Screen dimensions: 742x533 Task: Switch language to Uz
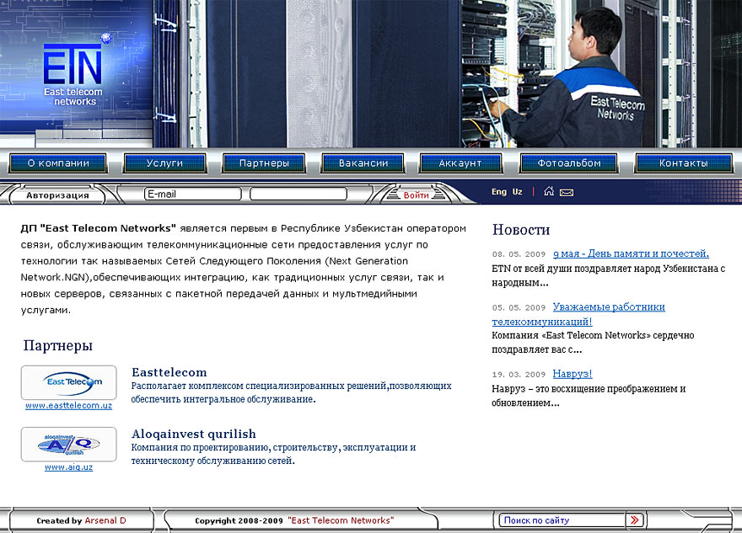(518, 192)
